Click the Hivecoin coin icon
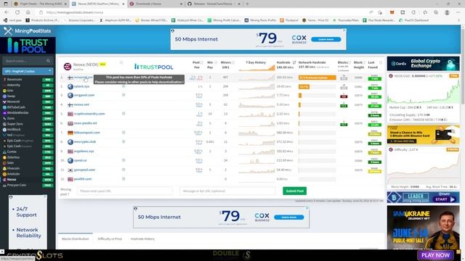 point(4,168)
